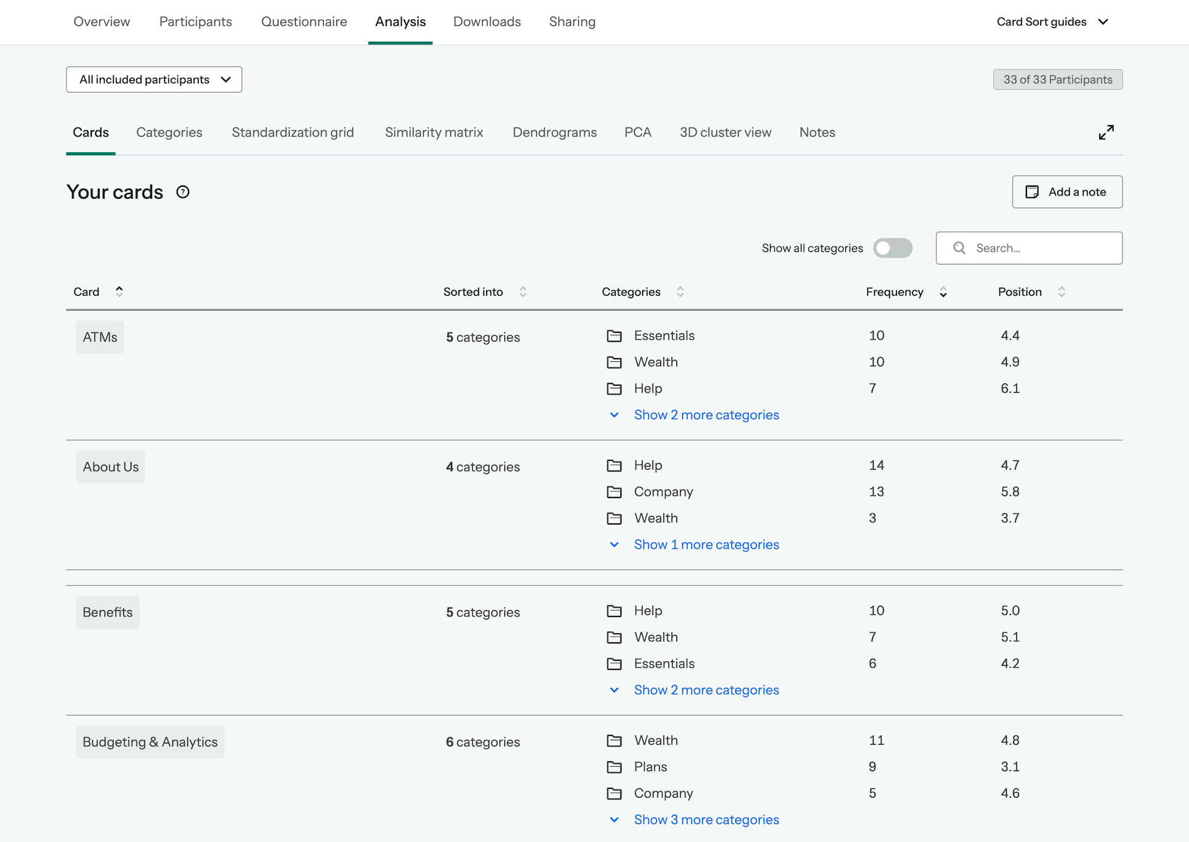Expand Show 3 more categories under Budgeting

coord(707,819)
